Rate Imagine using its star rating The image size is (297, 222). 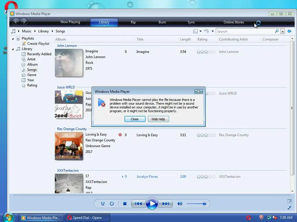[206, 52]
